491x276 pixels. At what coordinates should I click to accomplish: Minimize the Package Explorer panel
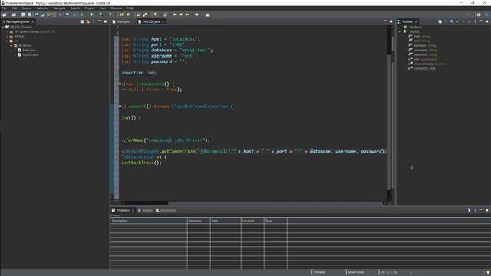coord(100,21)
